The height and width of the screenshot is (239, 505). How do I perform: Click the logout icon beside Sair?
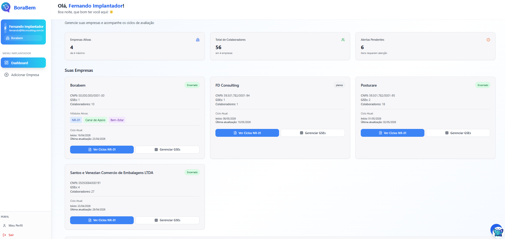pos(4,235)
